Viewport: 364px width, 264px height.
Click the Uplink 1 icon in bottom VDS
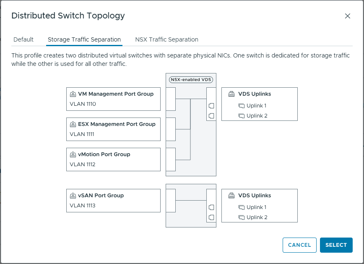pos(241,207)
